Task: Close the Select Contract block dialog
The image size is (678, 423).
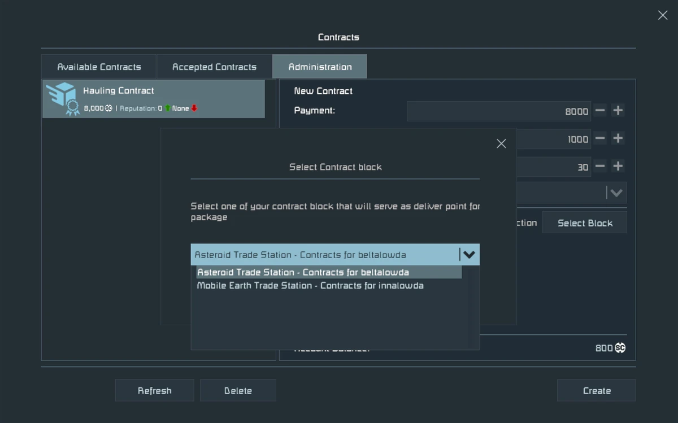Action: pyautogui.click(x=501, y=143)
